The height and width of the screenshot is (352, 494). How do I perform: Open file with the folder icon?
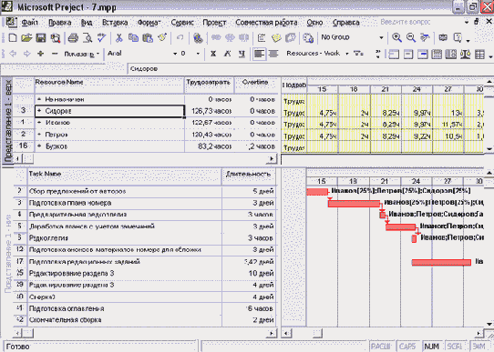coord(26,38)
